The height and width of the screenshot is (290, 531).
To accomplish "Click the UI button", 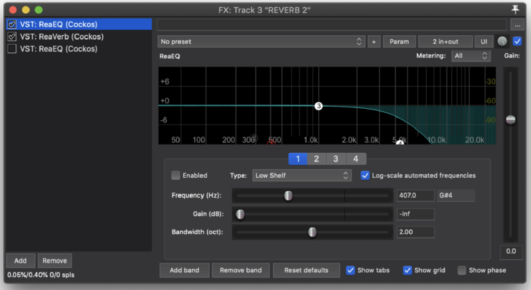I will coord(484,42).
